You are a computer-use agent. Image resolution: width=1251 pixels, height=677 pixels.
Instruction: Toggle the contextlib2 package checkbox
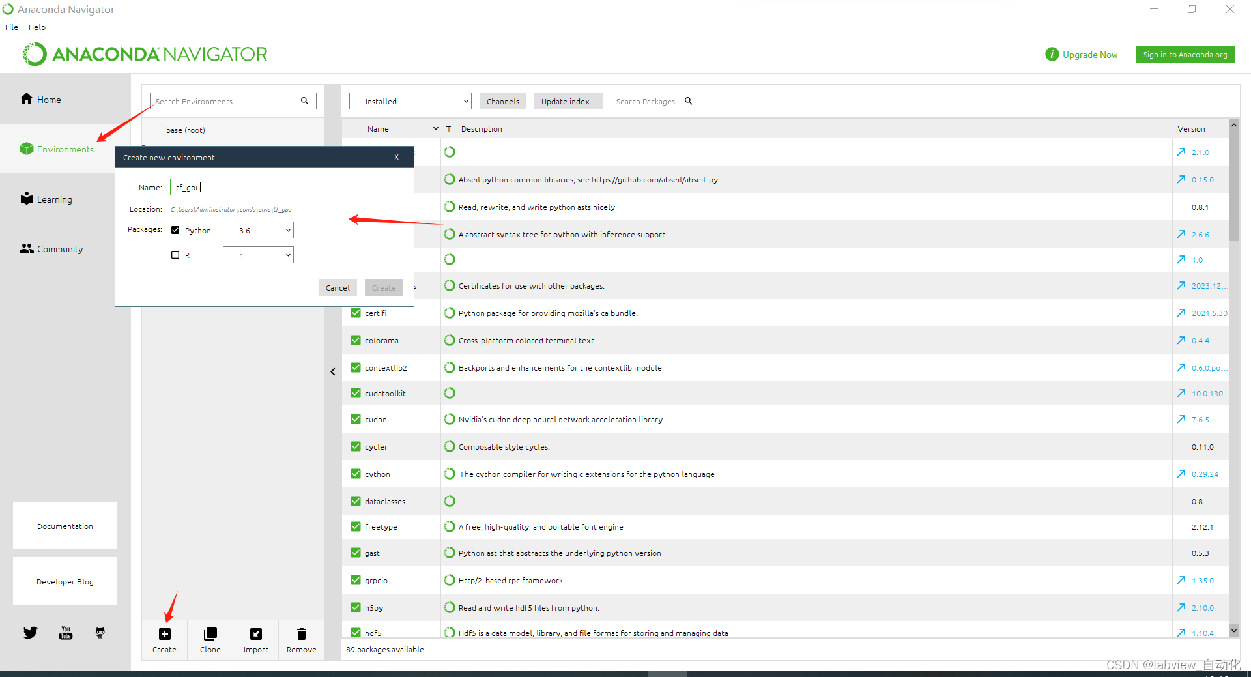[x=356, y=367]
